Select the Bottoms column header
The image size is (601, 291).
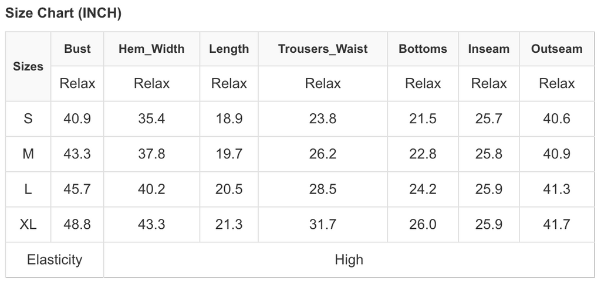click(423, 49)
